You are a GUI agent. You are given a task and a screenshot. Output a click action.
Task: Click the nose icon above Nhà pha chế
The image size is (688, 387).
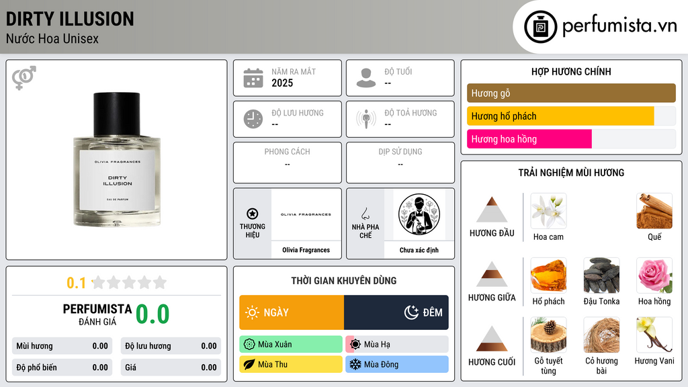coord(365,214)
